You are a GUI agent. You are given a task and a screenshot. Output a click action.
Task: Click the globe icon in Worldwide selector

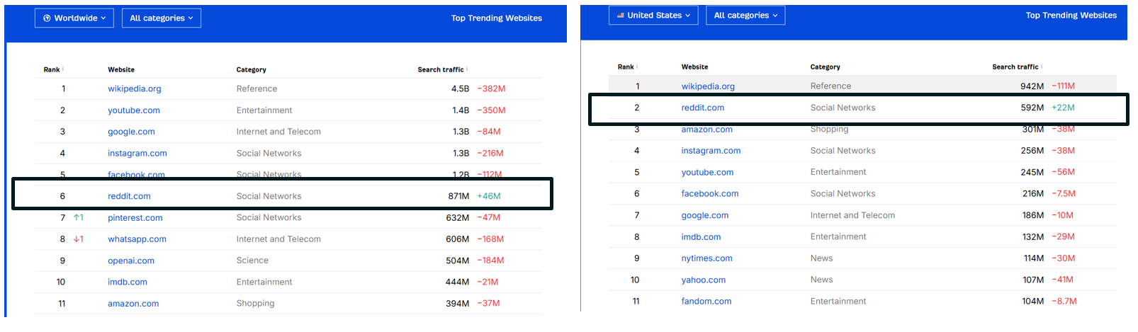[47, 18]
